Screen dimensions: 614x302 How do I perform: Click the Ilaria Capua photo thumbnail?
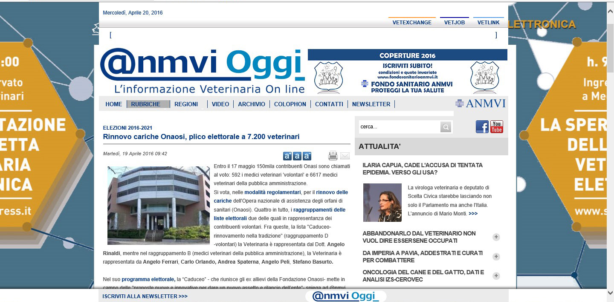(382, 203)
